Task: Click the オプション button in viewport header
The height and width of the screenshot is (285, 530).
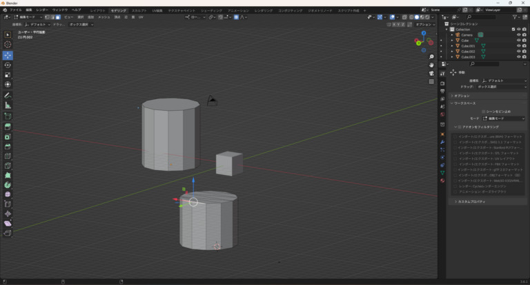Action: (x=424, y=24)
